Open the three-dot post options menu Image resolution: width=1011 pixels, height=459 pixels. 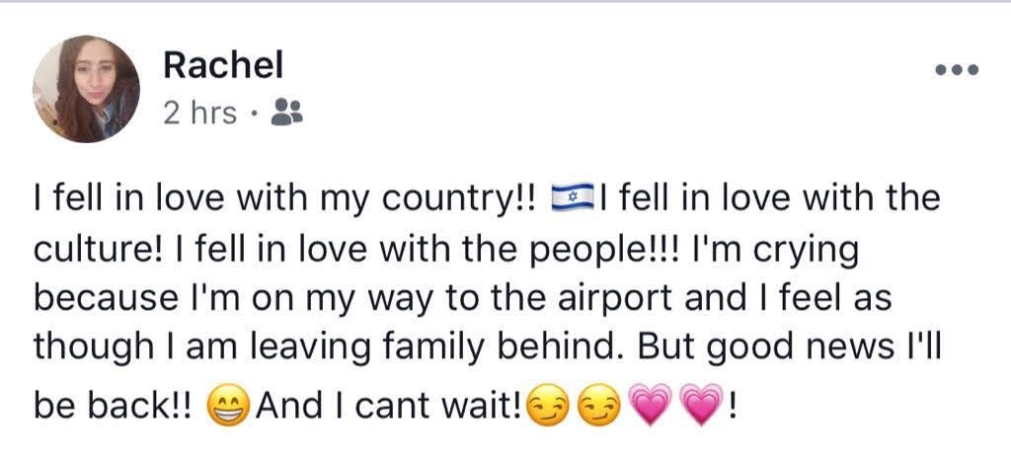click(957, 70)
